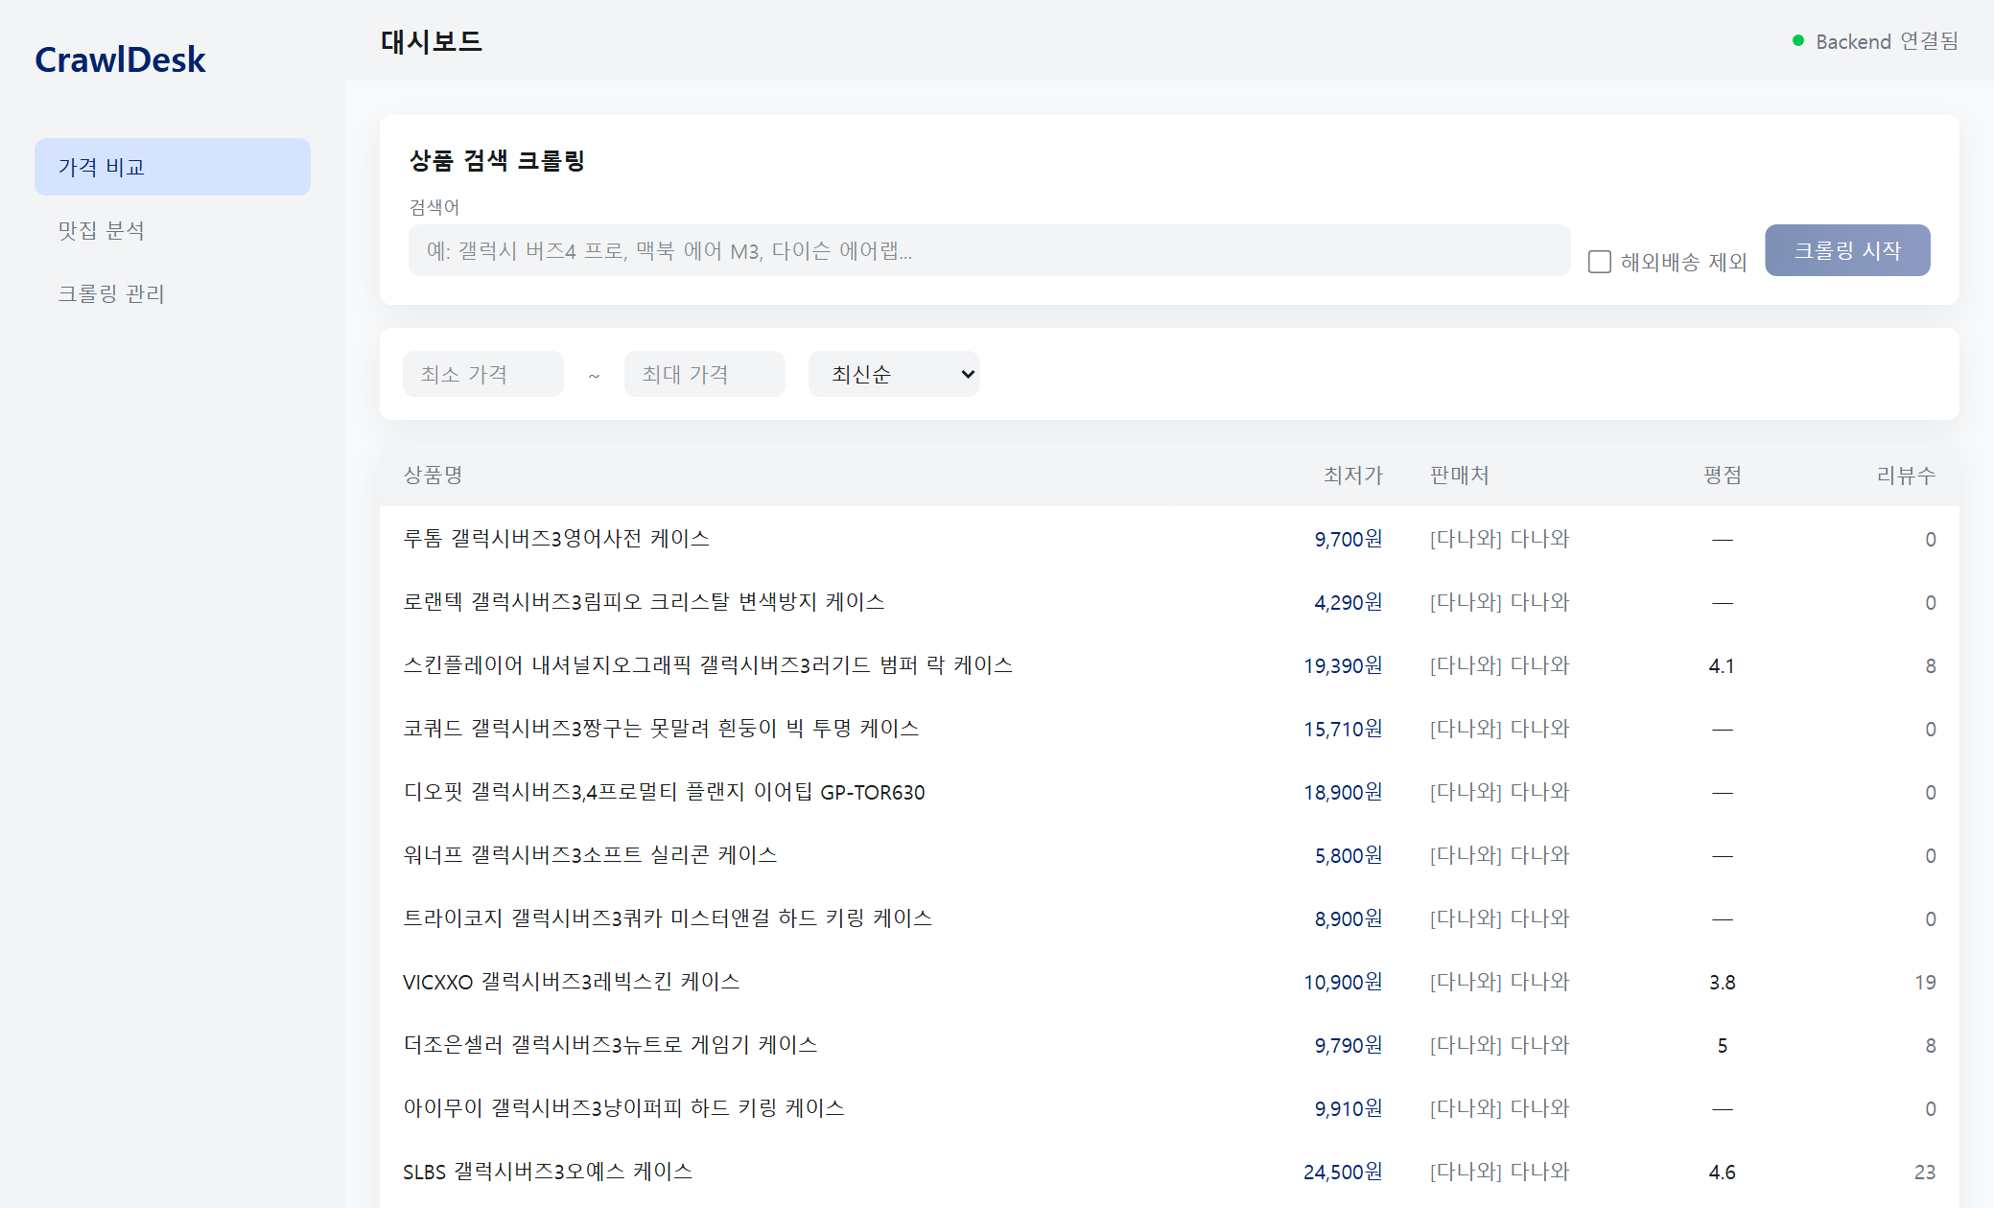Select the 디오핏 GP-TOR630 이어팁 row

pos(1169,792)
